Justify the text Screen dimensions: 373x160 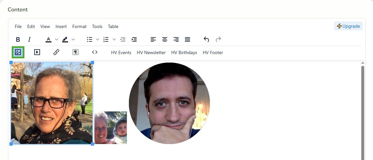point(187,39)
